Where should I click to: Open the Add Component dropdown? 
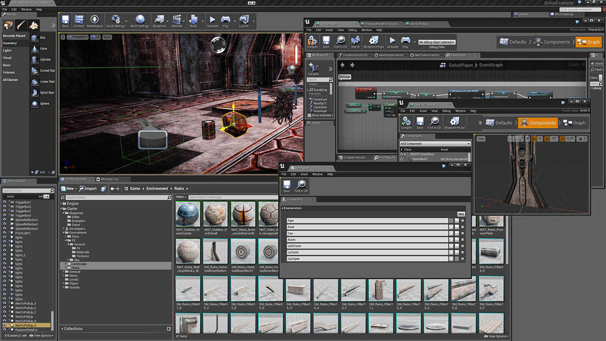coord(435,144)
